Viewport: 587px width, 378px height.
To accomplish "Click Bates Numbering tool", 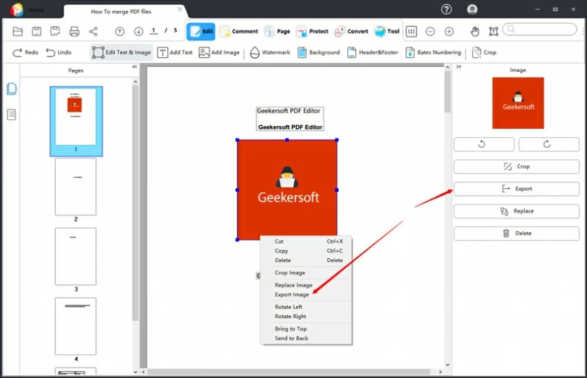I will 433,52.
